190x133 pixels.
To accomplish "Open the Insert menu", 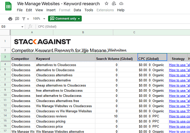I will coord(51,10).
